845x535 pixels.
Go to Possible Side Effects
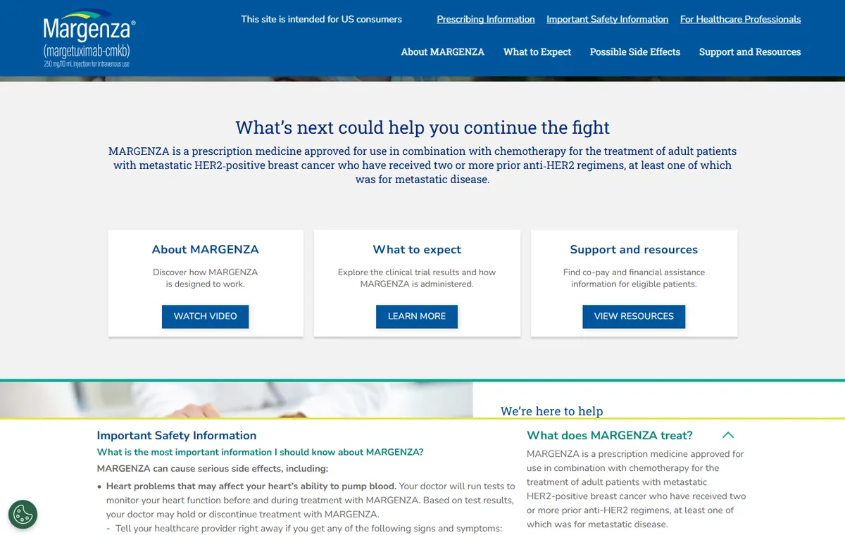coord(635,52)
